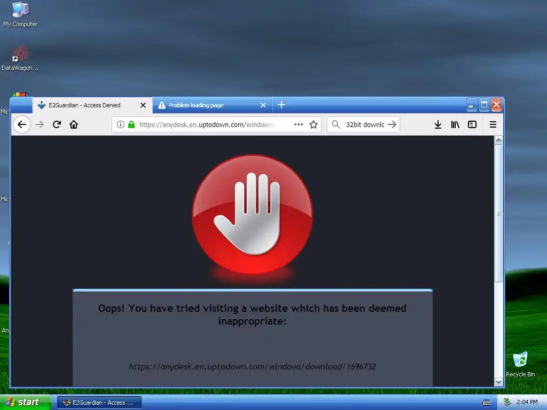547x410 pixels.
Task: Click the network tray icon
Action: pos(507,402)
